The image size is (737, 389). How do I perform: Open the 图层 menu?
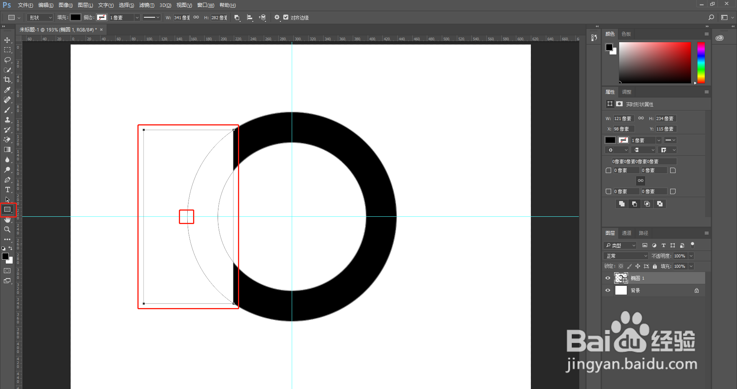[x=85, y=5]
